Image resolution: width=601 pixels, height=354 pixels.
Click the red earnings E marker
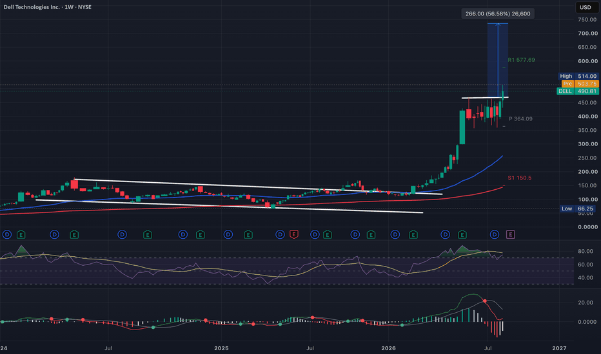coord(294,234)
